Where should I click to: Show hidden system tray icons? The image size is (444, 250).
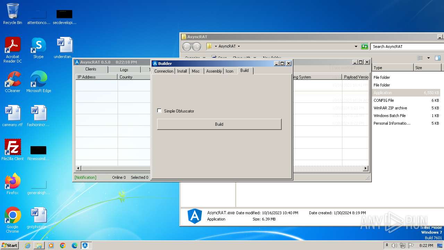(x=387, y=245)
